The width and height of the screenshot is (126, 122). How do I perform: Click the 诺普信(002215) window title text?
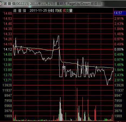tap(16, 4)
